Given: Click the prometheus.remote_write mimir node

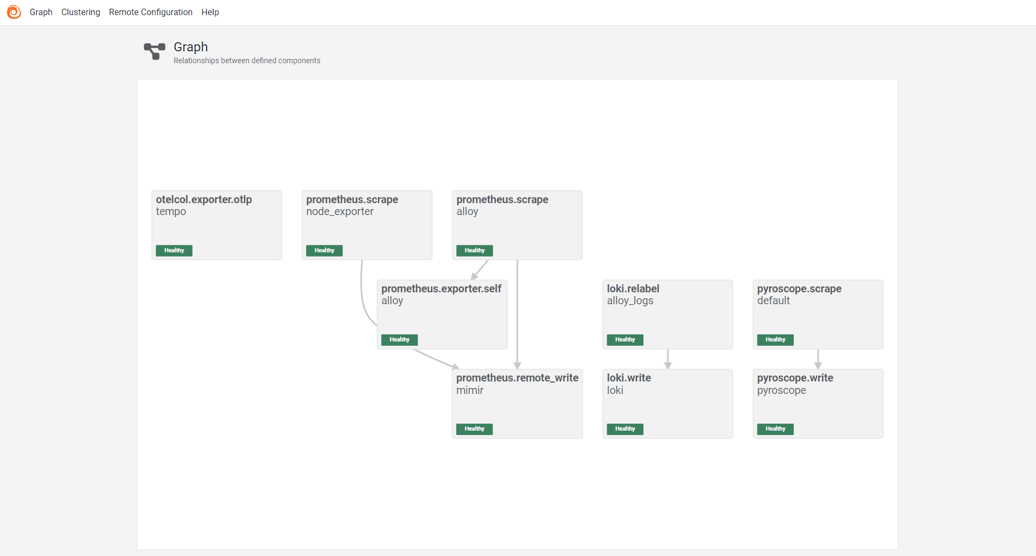Looking at the screenshot, I should tap(517, 403).
